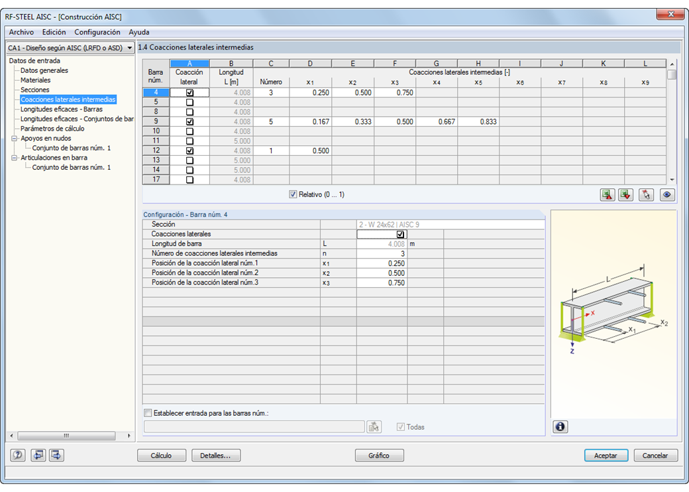Click position x2 value 0.500 in configuration
689x492 pixels.
(382, 273)
